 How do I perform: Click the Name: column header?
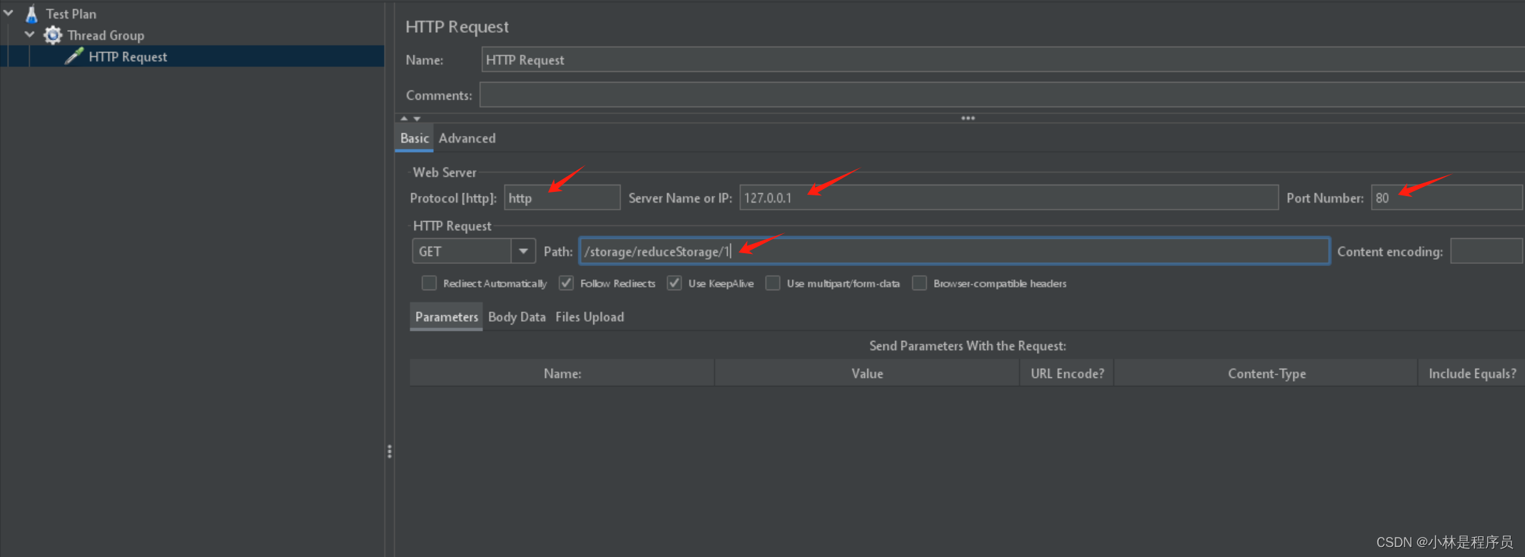[562, 373]
